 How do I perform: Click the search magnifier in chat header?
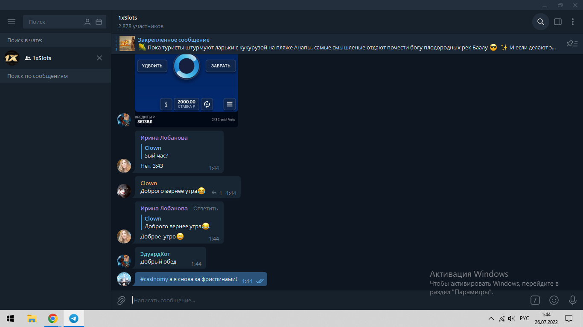[x=541, y=22]
